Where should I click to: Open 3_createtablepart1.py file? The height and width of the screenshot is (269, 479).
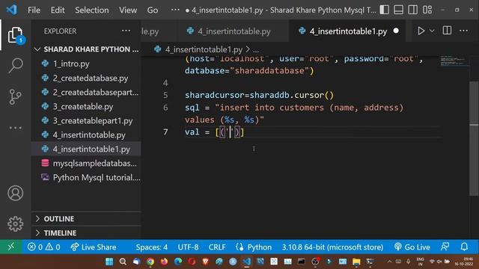coord(86,121)
